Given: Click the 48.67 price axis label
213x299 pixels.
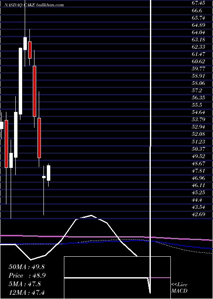Looking at the screenshot, I should [199, 163].
